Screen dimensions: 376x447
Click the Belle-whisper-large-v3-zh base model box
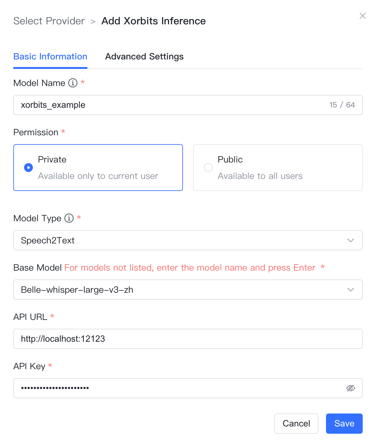coord(177,290)
